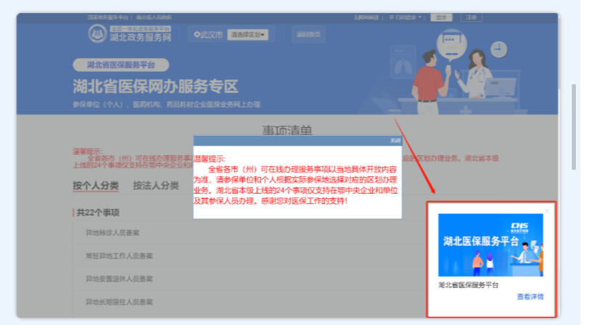The height and width of the screenshot is (325, 594).
Task: Open 湖北省人民政府 link
Action: point(154,17)
